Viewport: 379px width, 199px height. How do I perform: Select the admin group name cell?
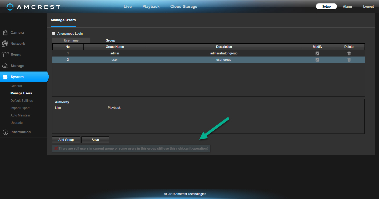(x=115, y=53)
